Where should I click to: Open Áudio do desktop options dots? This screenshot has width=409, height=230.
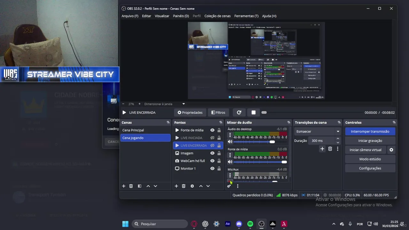pos(230,135)
